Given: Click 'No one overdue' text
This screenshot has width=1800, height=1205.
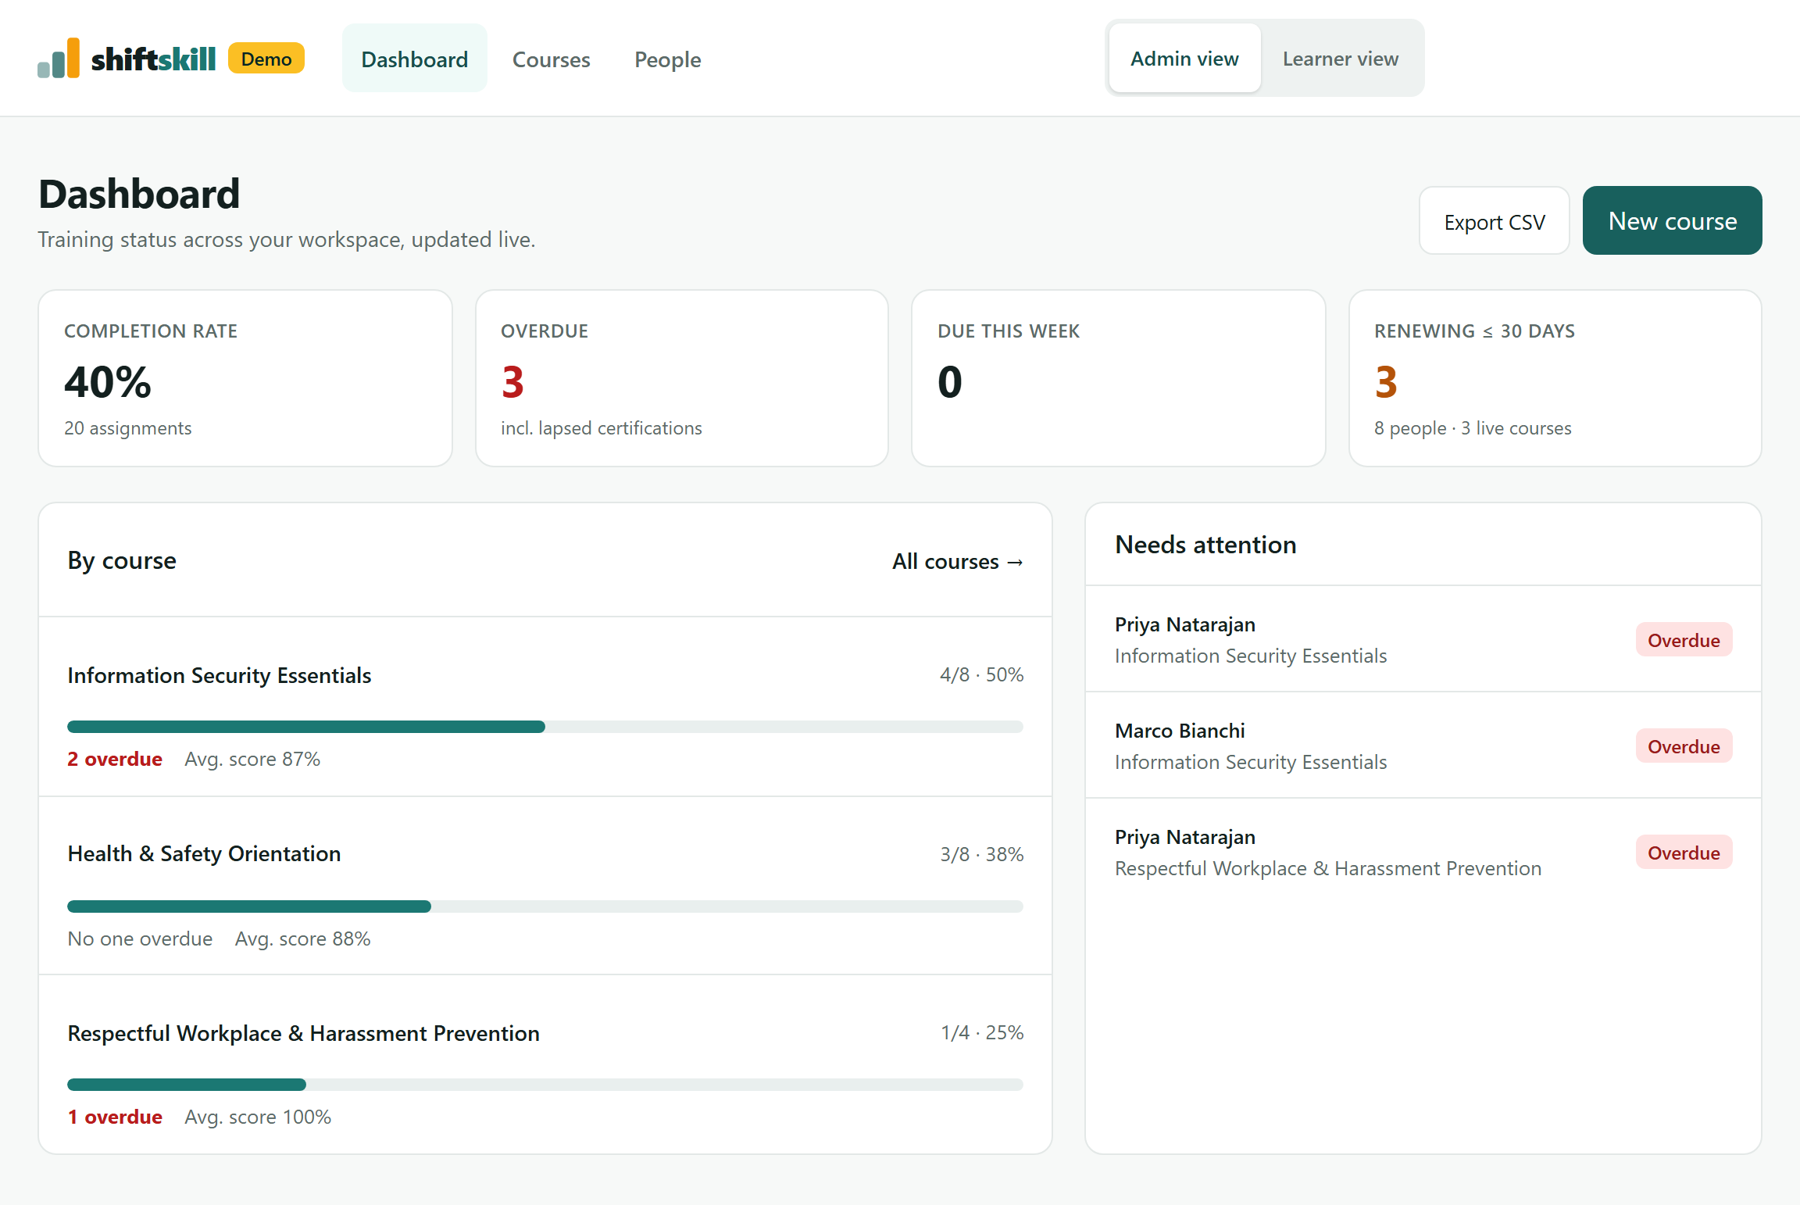Looking at the screenshot, I should (x=140, y=939).
